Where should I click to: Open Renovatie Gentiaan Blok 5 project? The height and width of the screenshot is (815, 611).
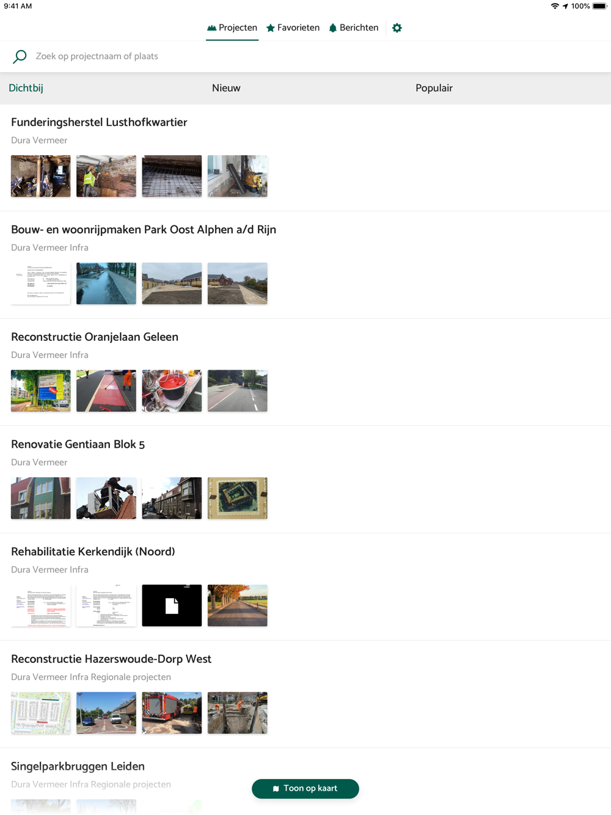78,445
